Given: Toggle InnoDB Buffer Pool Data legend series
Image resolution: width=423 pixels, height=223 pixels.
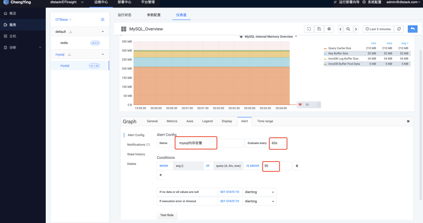Looking at the screenshot, I should 344,64.
